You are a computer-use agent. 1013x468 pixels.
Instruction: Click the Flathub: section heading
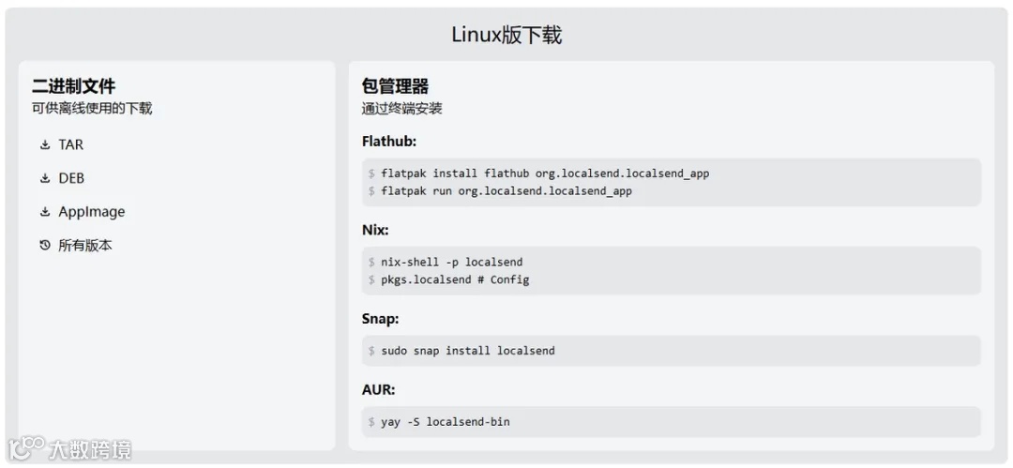coord(388,142)
